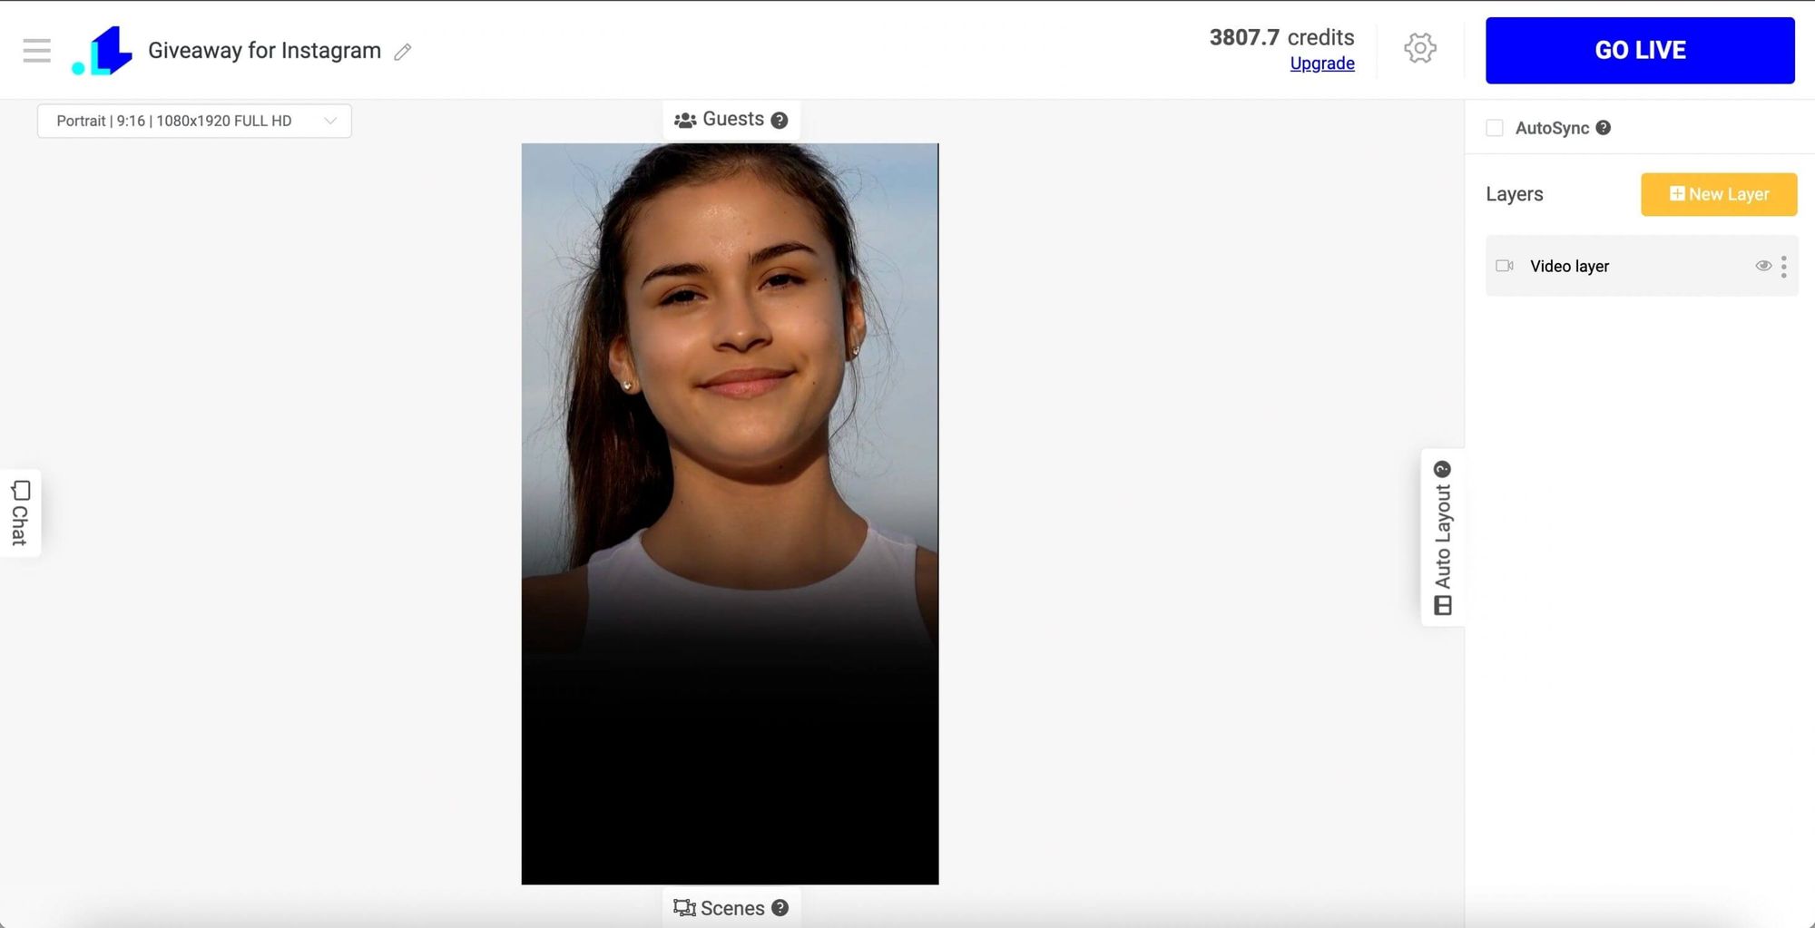
Task: Click the Auto Layout help icon
Action: tap(1442, 469)
